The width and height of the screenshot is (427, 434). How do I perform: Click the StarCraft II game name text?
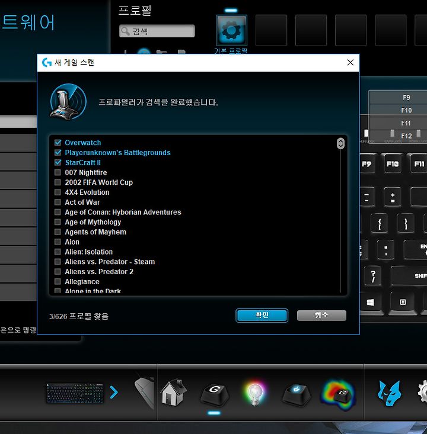82,162
